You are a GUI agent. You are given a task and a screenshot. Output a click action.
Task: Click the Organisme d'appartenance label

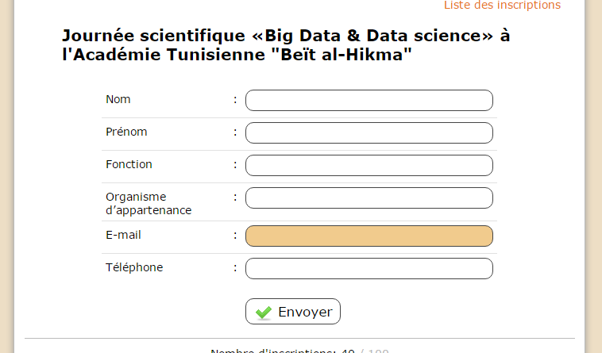pyautogui.click(x=149, y=204)
